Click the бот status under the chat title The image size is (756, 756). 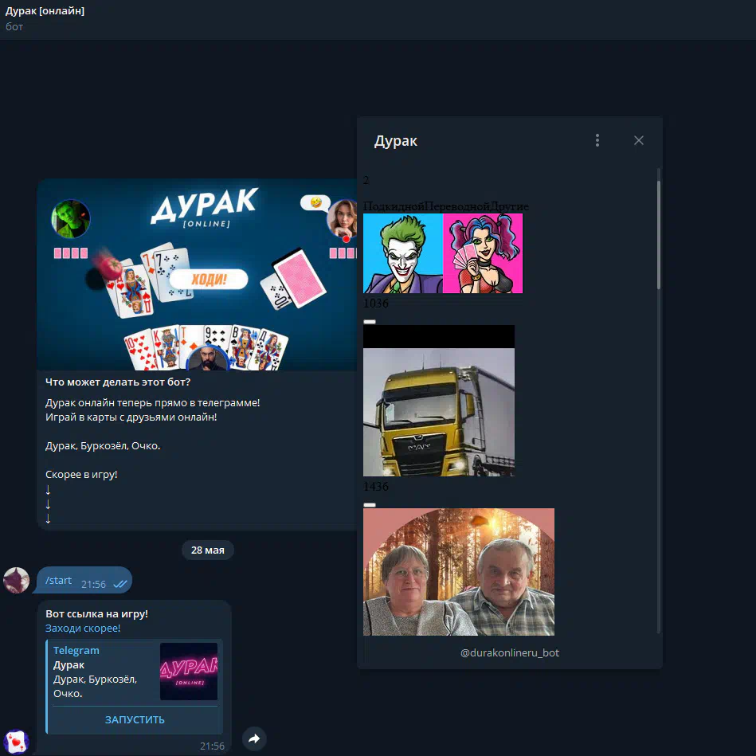coord(14,26)
